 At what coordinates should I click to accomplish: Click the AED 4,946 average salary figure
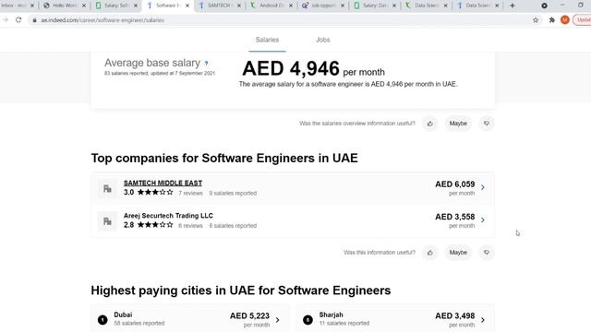click(291, 68)
